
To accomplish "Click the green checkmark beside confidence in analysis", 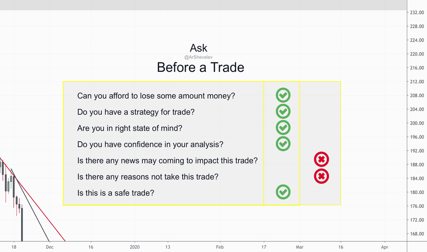I will pos(283,143).
